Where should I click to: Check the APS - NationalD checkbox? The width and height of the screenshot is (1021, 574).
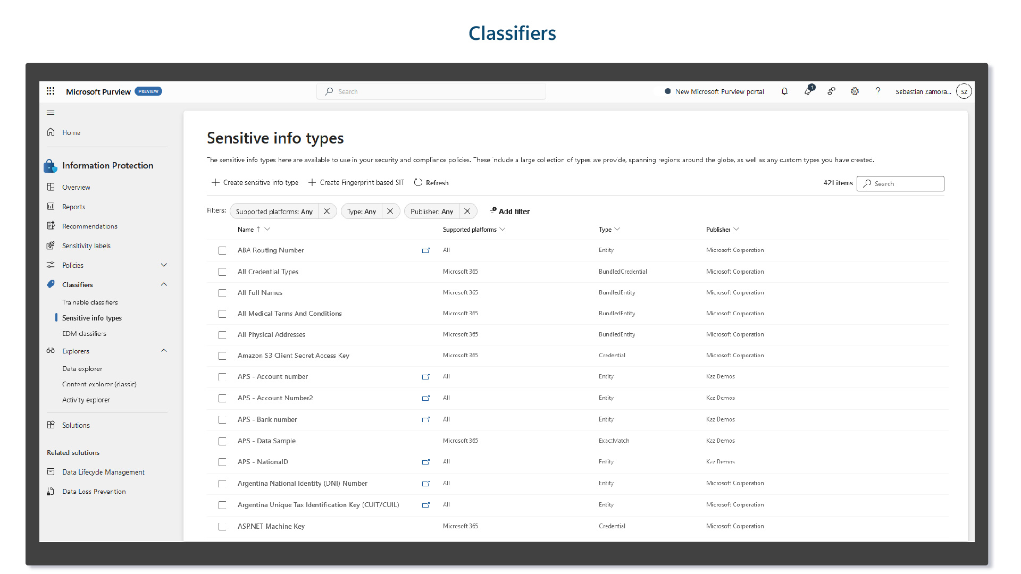[x=222, y=462]
